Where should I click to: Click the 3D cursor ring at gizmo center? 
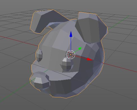[71, 54]
